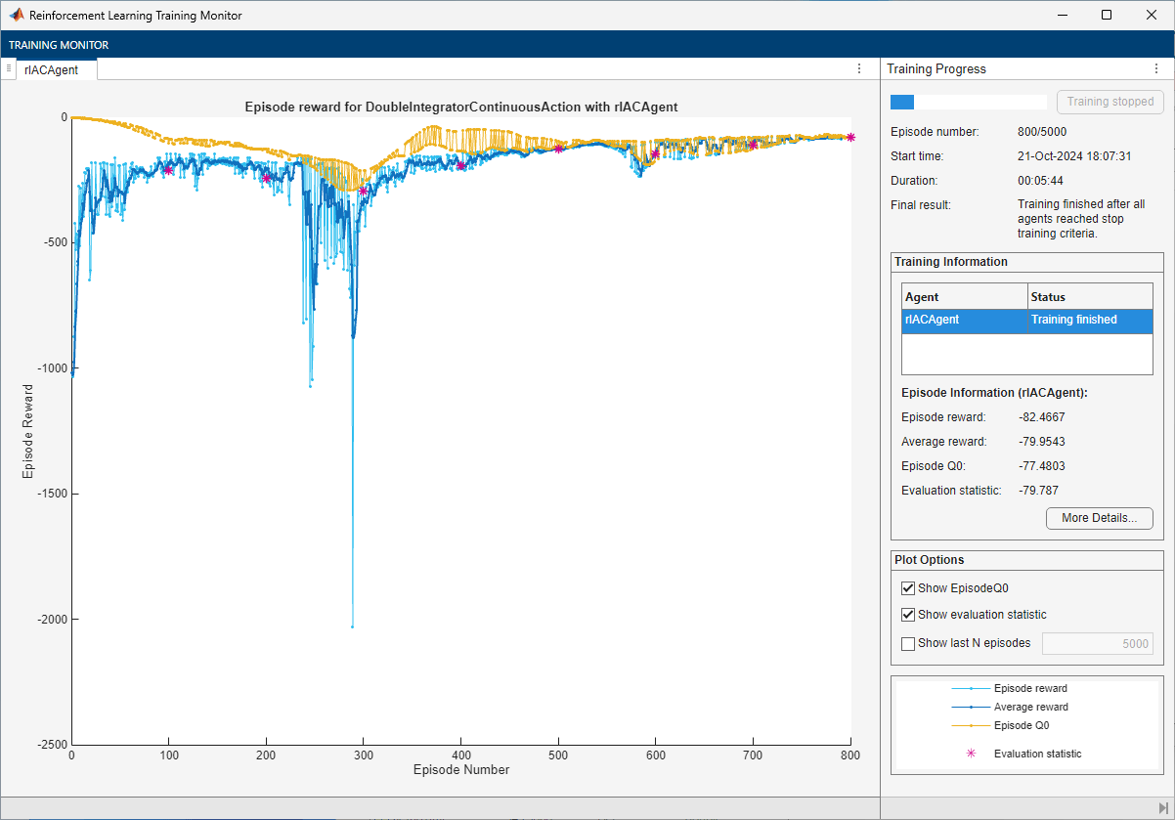This screenshot has width=1175, height=820.
Task: Open the plot area three-dot options menu
Action: (859, 68)
